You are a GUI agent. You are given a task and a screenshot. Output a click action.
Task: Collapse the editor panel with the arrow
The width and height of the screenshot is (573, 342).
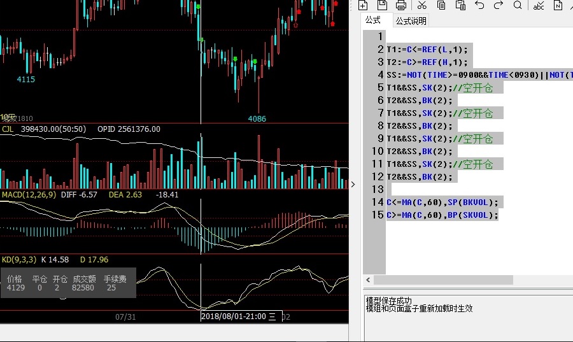click(354, 185)
